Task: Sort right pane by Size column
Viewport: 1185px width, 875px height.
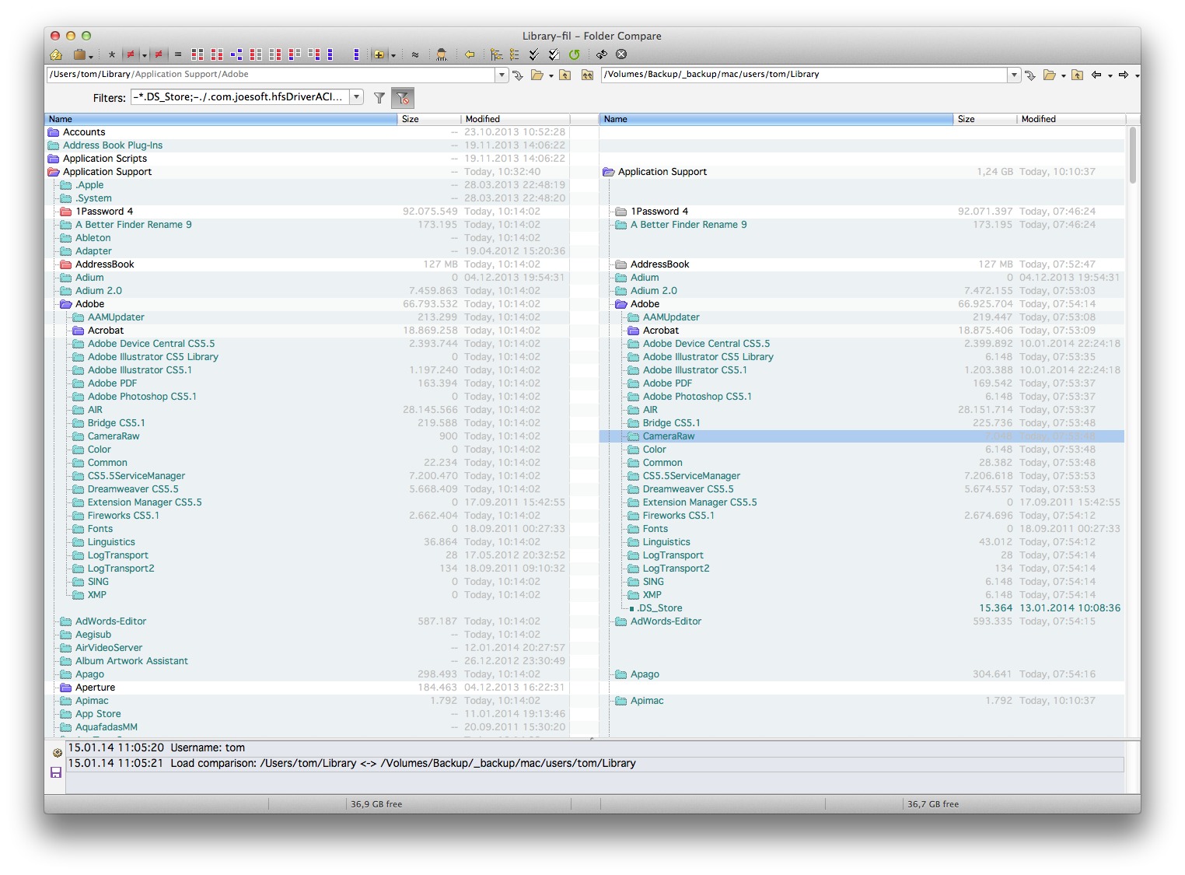Action: [986, 119]
